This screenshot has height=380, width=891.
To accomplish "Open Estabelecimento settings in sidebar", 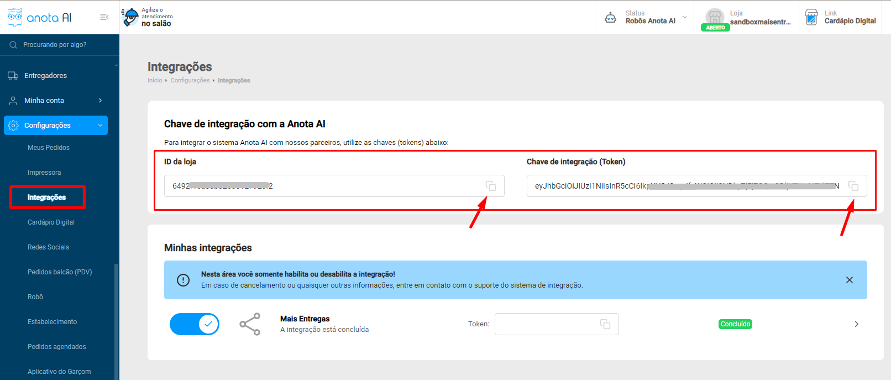I will coord(53,322).
